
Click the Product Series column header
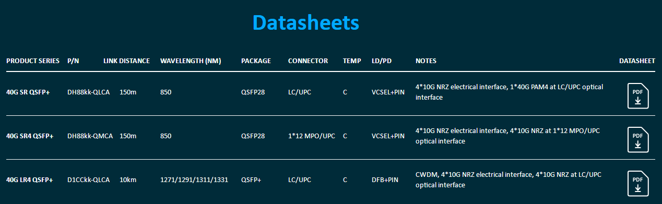pyautogui.click(x=33, y=61)
